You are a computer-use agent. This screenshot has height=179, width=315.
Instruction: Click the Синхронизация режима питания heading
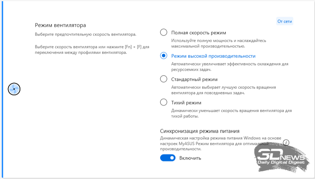(200, 131)
